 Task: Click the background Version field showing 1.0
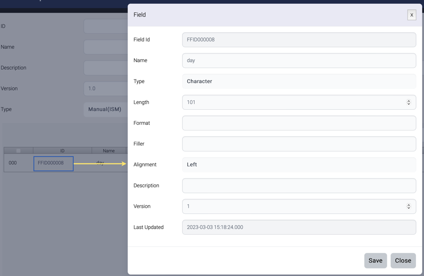tap(106, 89)
